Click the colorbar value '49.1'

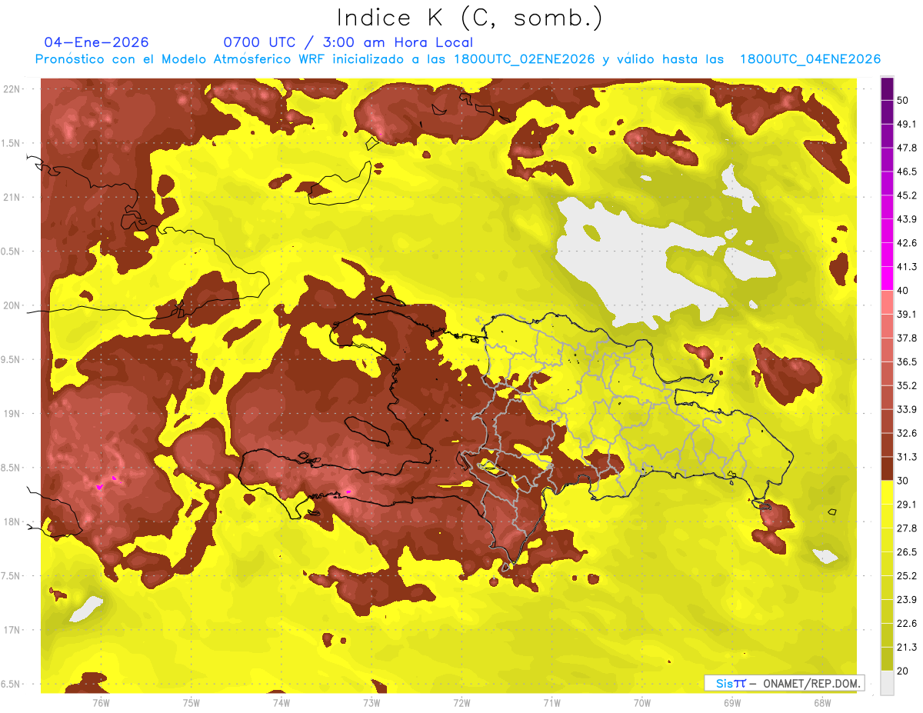click(907, 124)
